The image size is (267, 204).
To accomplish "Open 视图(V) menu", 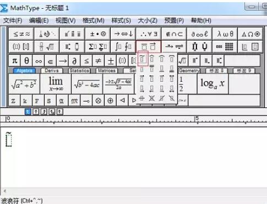I will 66,20.
